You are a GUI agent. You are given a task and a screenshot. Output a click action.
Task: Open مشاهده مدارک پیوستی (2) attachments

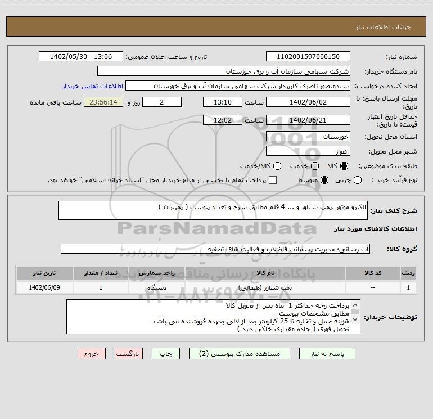click(240, 354)
